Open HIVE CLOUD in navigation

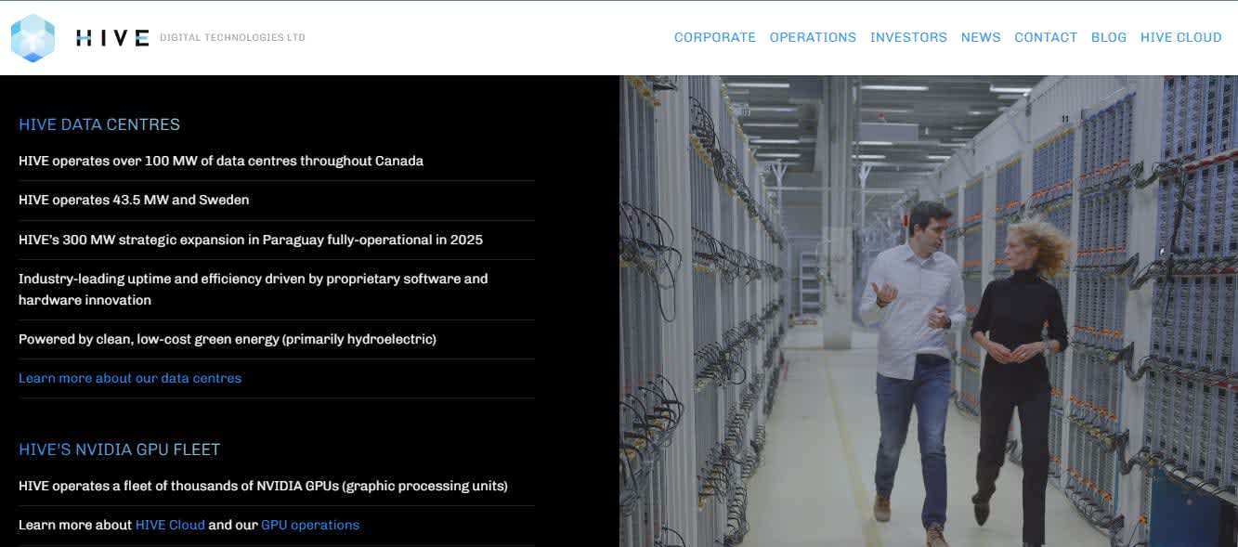[1180, 37]
